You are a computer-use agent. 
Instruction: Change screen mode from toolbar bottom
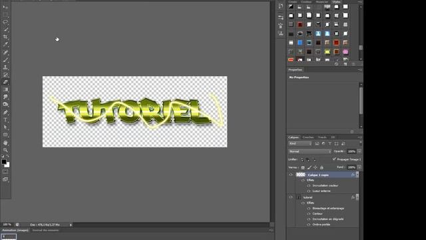point(5,179)
